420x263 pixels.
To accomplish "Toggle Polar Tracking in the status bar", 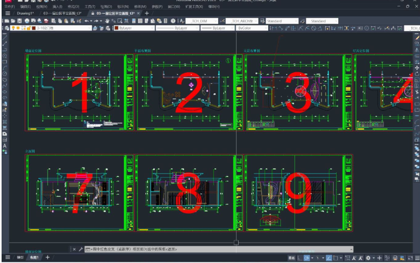I will (x=307, y=258).
